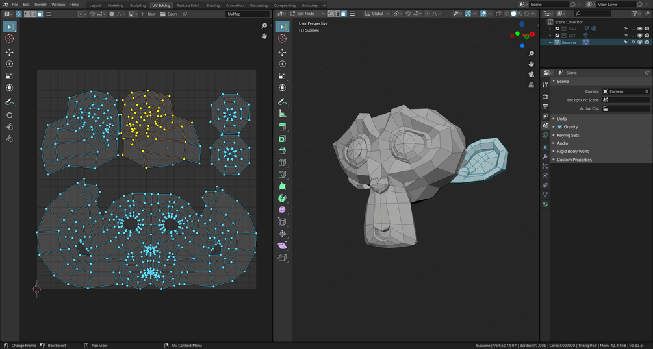Select the Rip Region tool
The width and height of the screenshot is (653, 349).
tap(283, 258)
